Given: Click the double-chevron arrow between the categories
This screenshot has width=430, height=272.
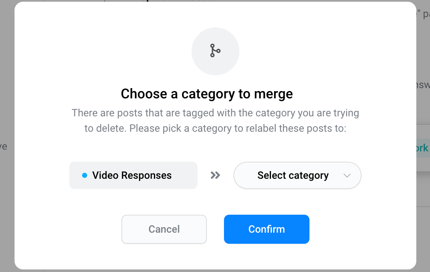Looking at the screenshot, I should [x=215, y=175].
